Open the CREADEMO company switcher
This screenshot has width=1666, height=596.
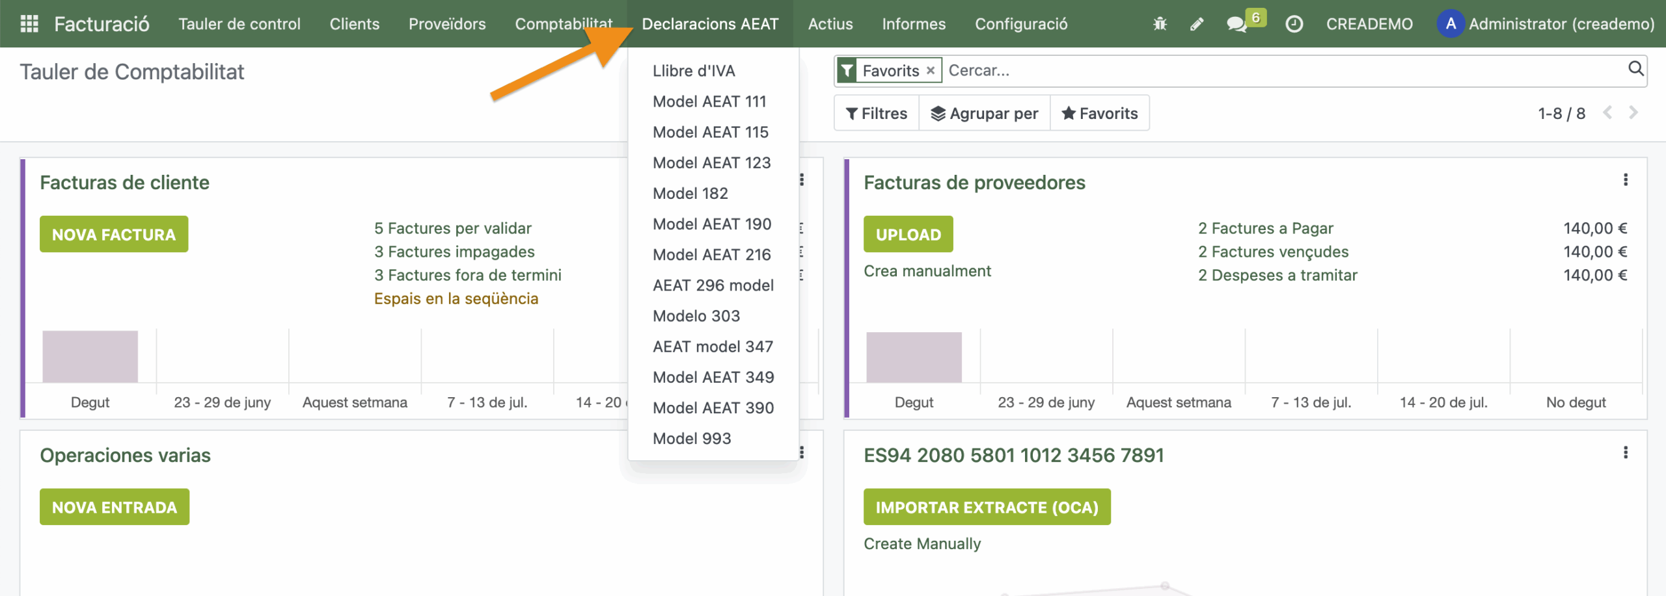coord(1369,24)
